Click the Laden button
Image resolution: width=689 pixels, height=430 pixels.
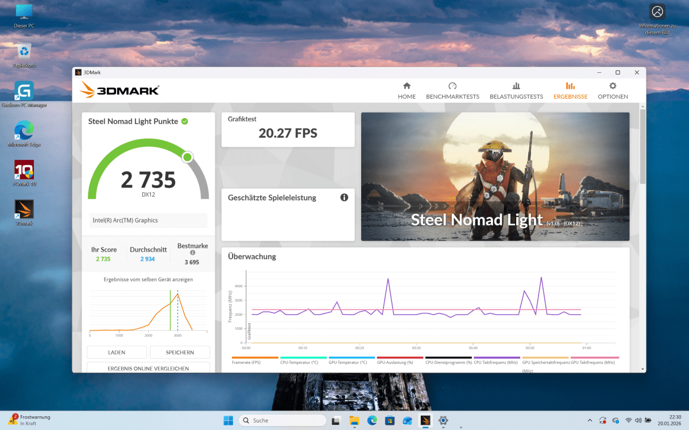[117, 352]
